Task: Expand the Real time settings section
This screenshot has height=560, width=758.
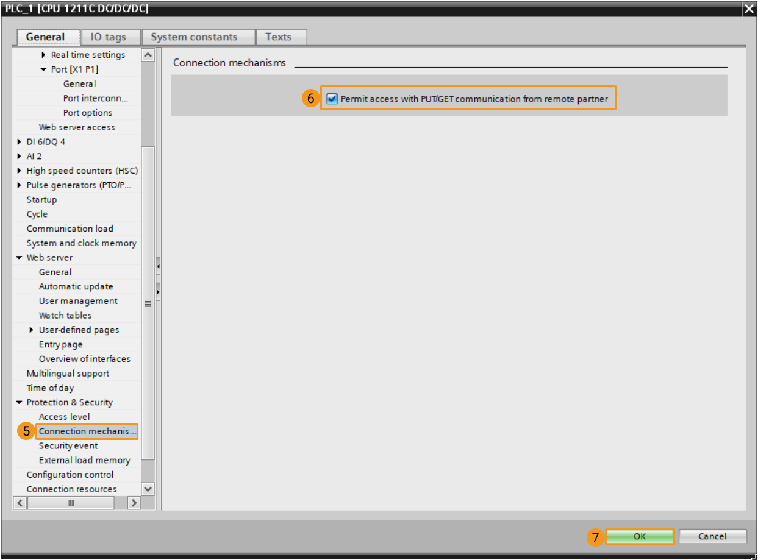Action: click(x=43, y=54)
